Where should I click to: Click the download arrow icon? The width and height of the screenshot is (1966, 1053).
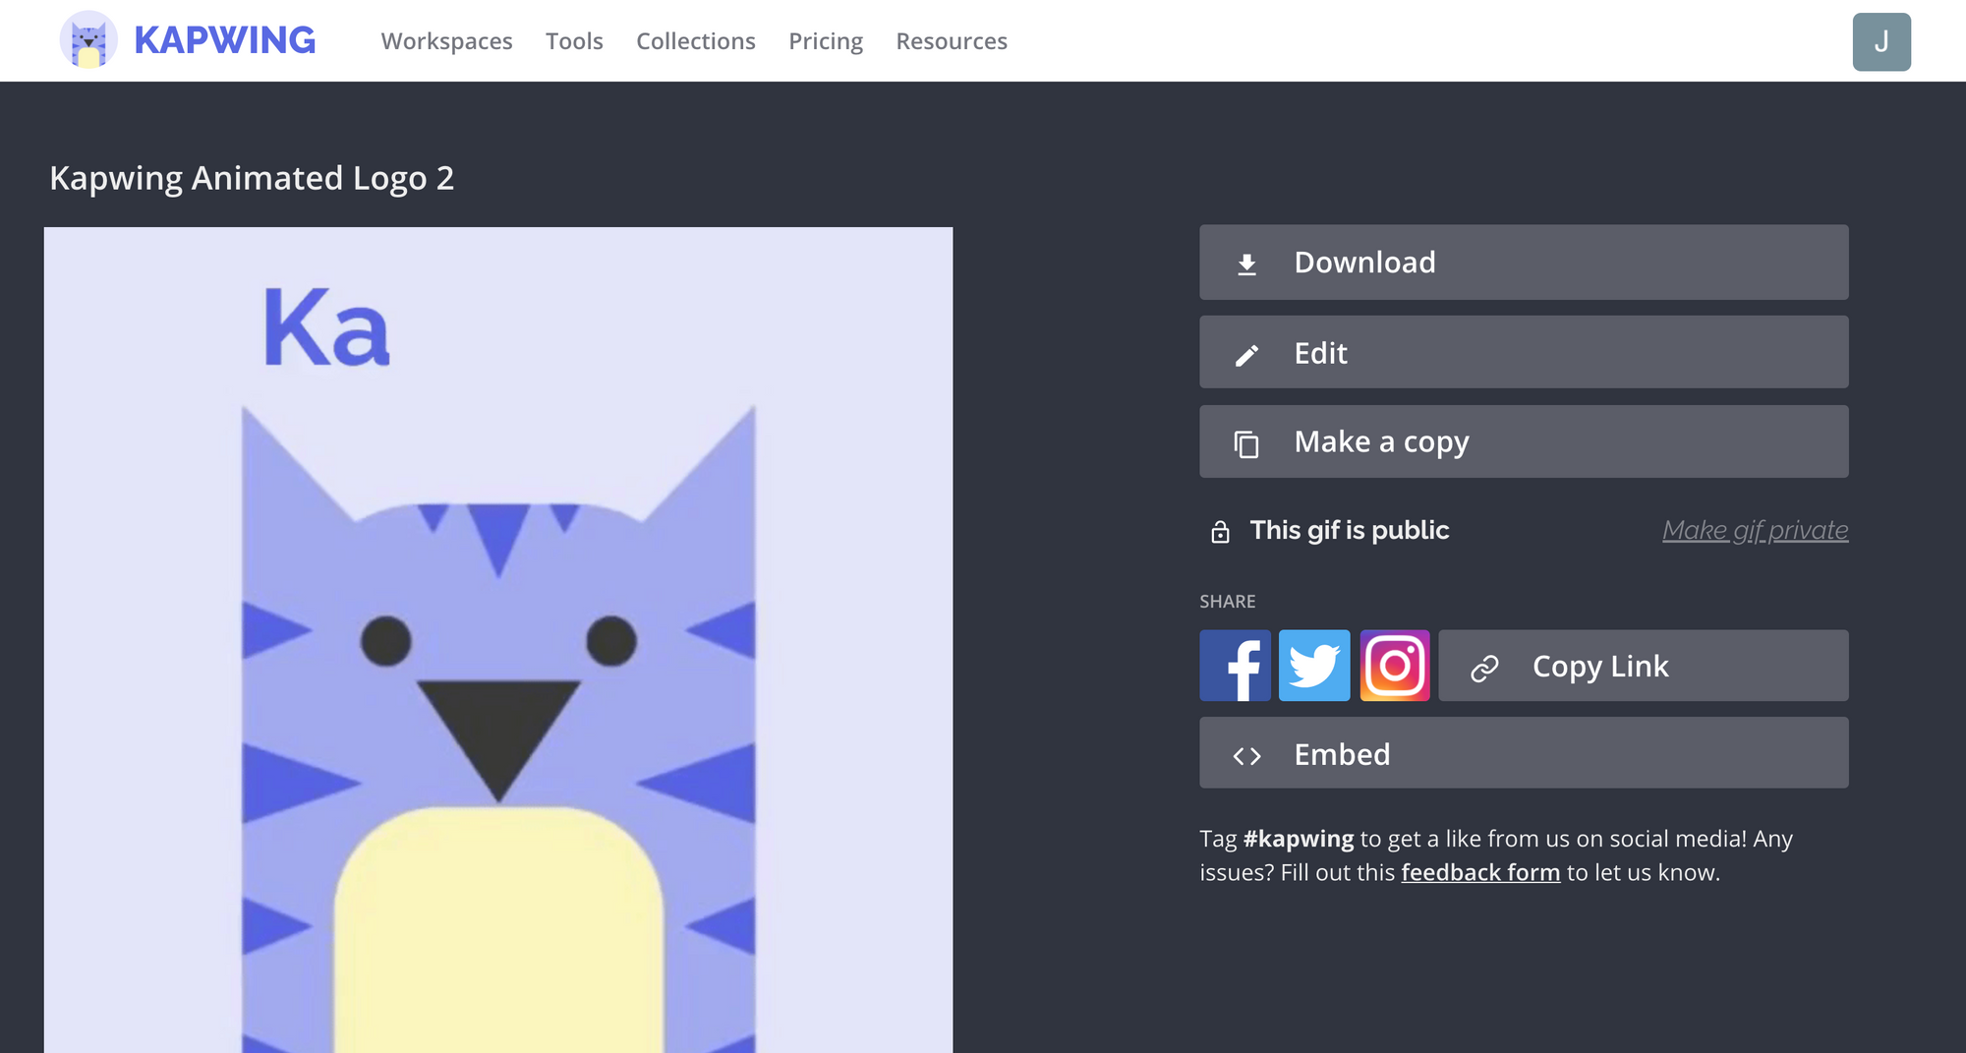[1246, 263]
